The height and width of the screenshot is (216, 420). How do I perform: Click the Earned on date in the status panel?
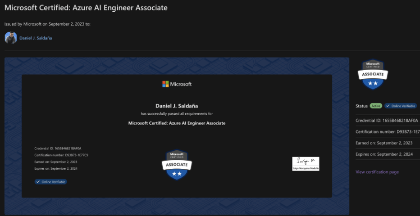[x=383, y=143]
